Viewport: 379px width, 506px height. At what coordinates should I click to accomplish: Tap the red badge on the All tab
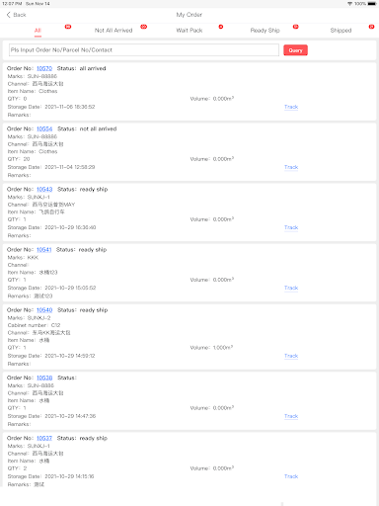pyautogui.click(x=68, y=27)
